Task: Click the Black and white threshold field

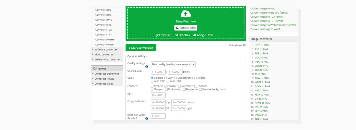Action: tap(158, 116)
